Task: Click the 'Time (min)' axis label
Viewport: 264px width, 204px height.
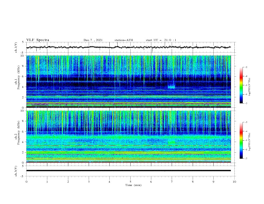Action: coord(133,185)
